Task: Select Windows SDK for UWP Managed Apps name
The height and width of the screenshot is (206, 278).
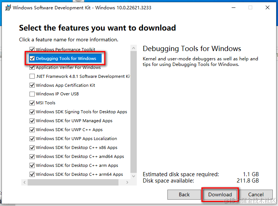Action: 74,121
